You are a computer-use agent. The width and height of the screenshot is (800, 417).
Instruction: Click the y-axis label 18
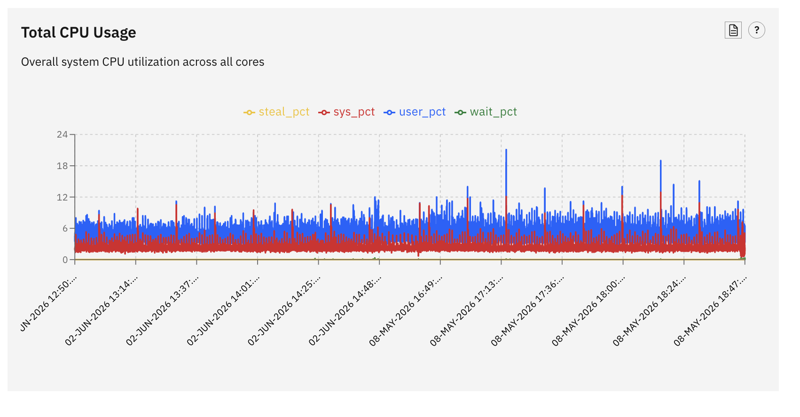(62, 166)
